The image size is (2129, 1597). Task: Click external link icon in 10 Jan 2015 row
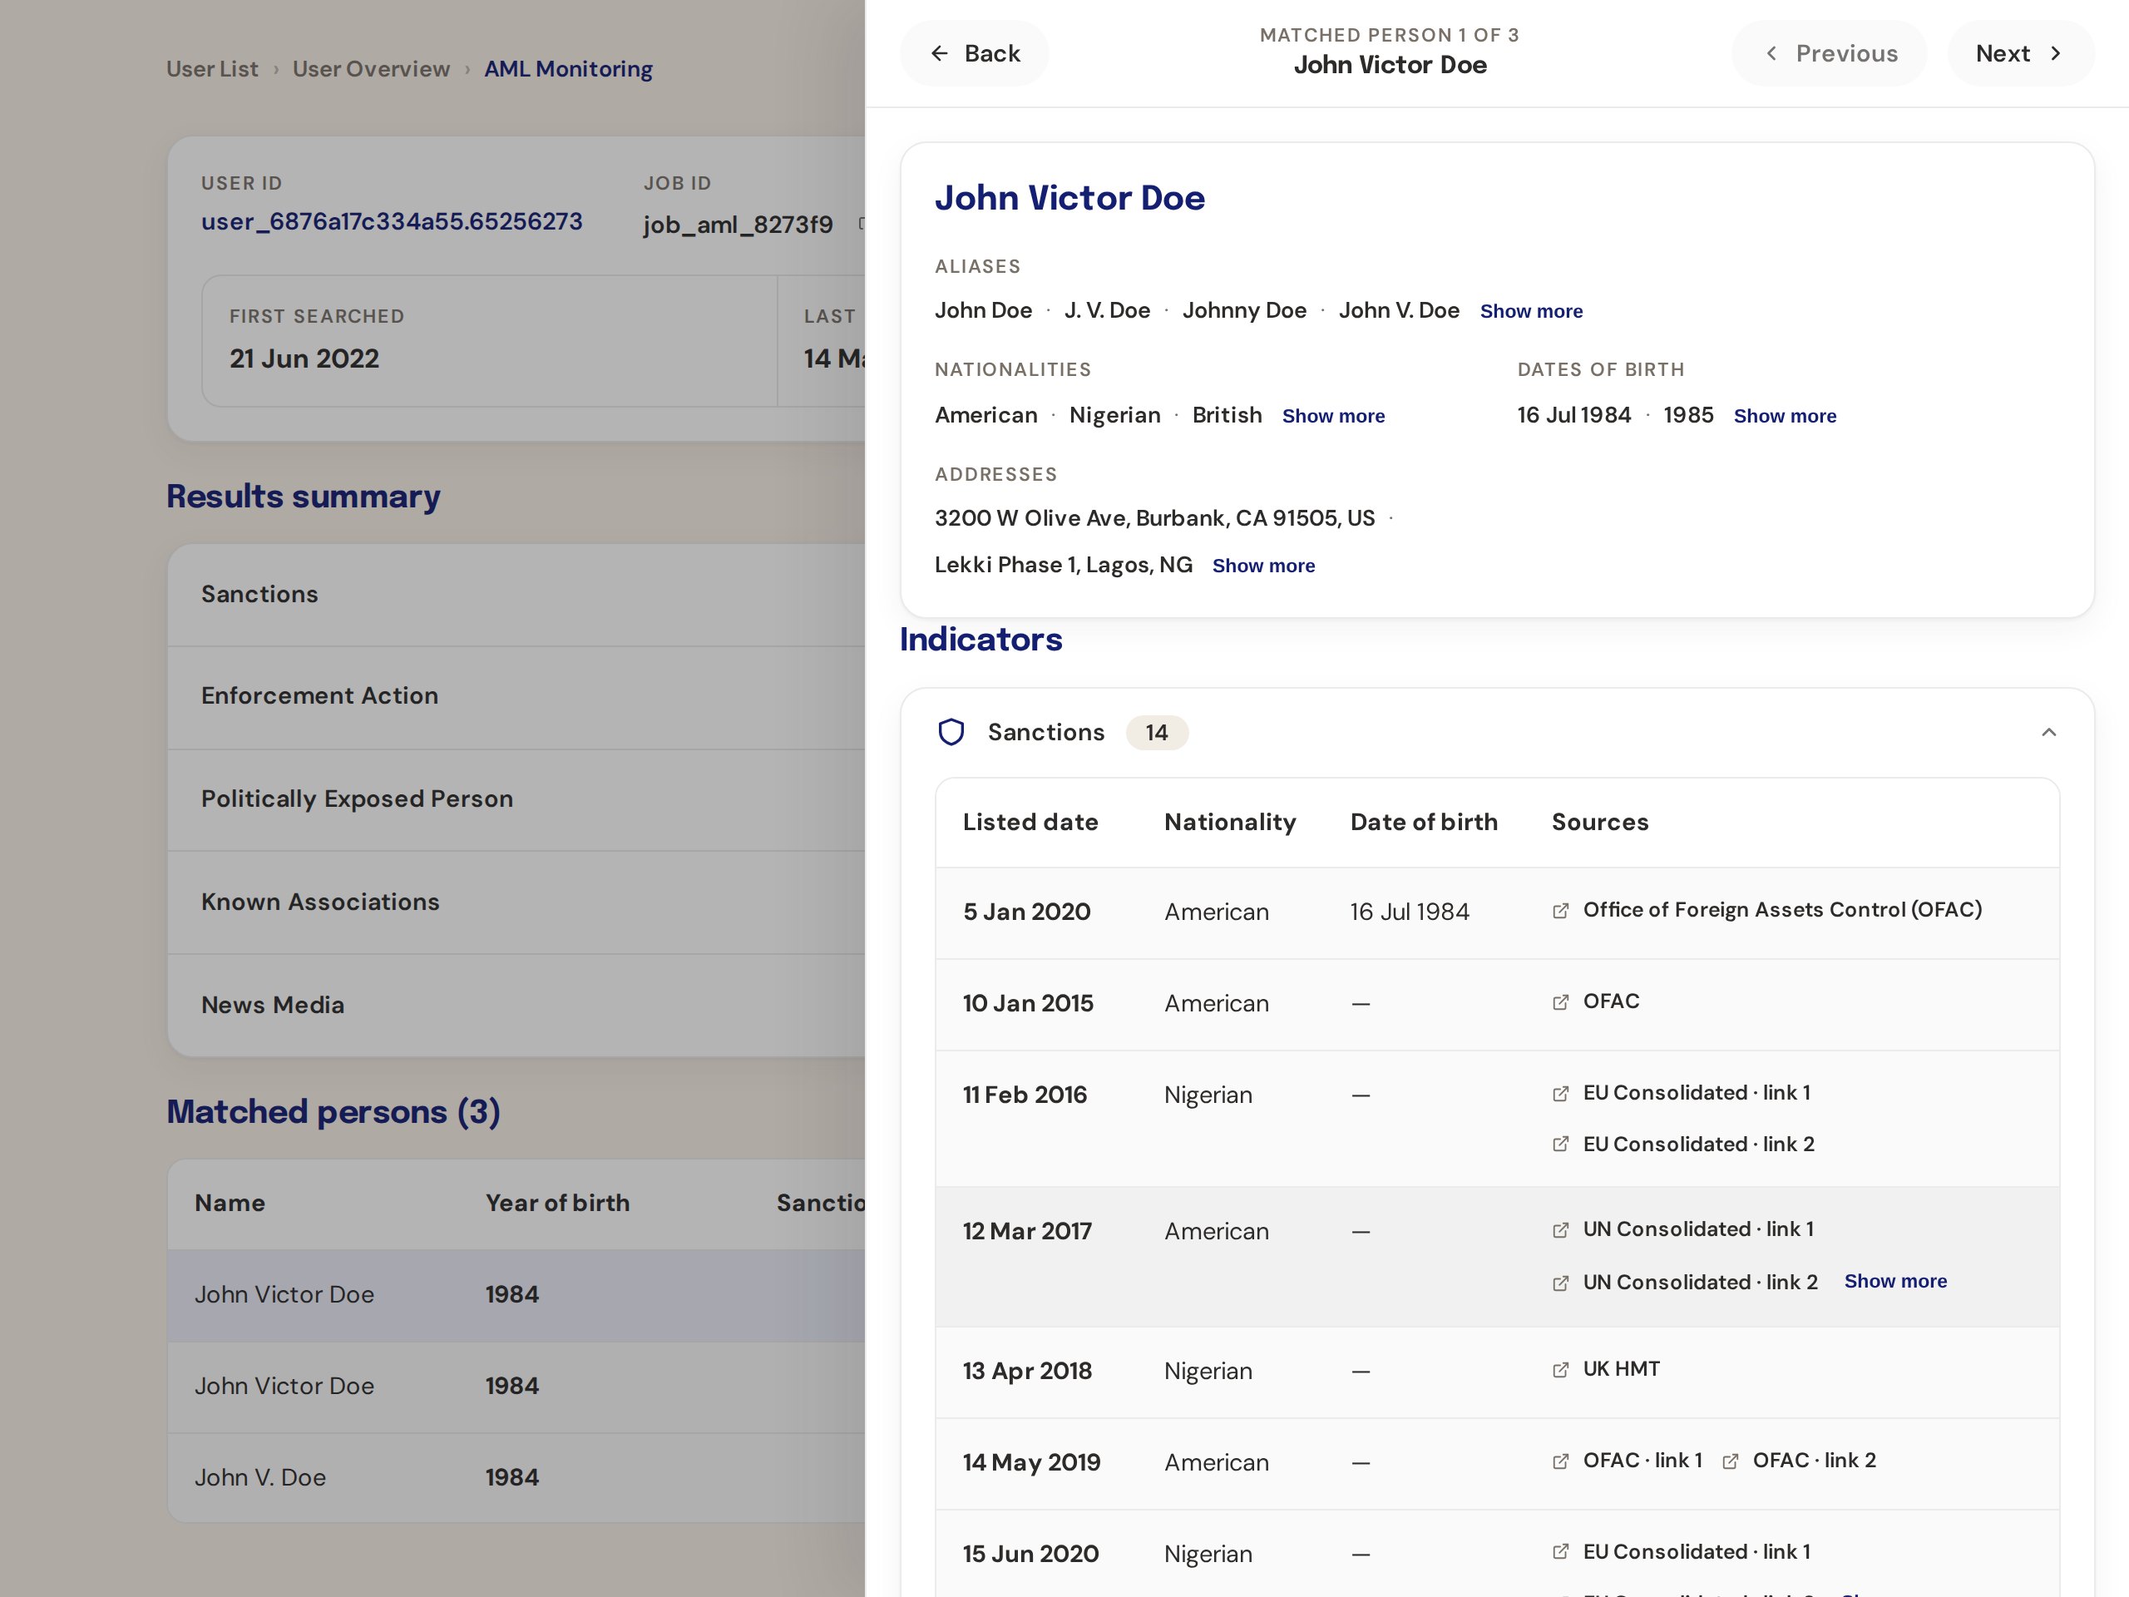(x=1560, y=1002)
